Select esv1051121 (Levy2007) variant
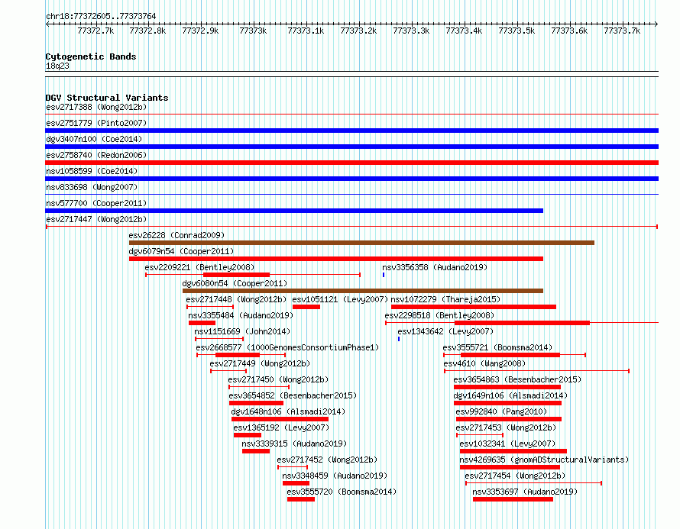The width and height of the screenshot is (680, 529). pos(340,299)
